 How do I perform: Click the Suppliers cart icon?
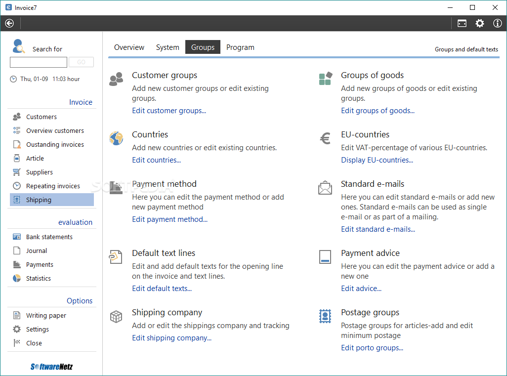click(17, 172)
